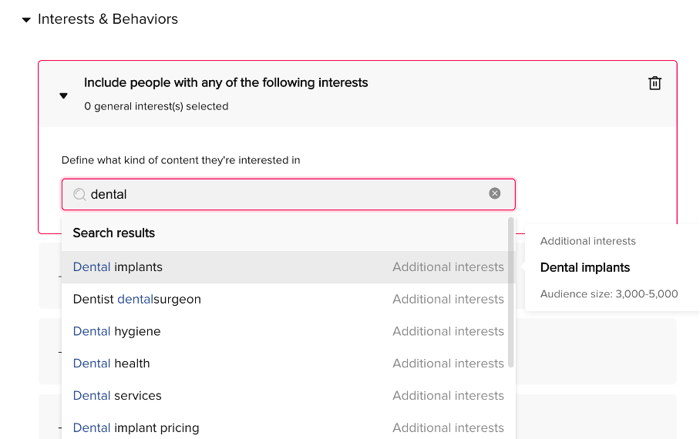Click the search results scrollbar
Image resolution: width=700 pixels, height=439 pixels.
(510, 292)
